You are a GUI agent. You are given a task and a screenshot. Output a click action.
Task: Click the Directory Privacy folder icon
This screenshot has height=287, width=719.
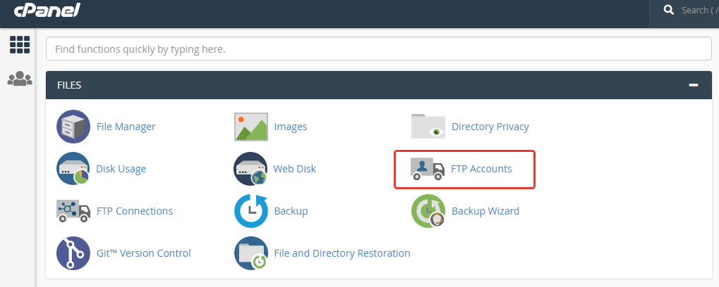(428, 127)
